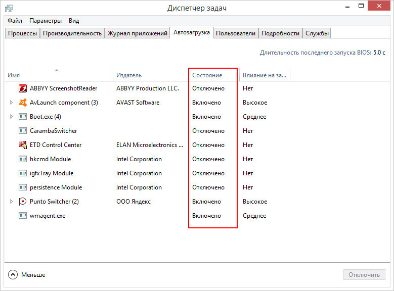Click the CarambaSwitcher program icon
Image resolution: width=394 pixels, height=291 pixels.
click(x=23, y=131)
